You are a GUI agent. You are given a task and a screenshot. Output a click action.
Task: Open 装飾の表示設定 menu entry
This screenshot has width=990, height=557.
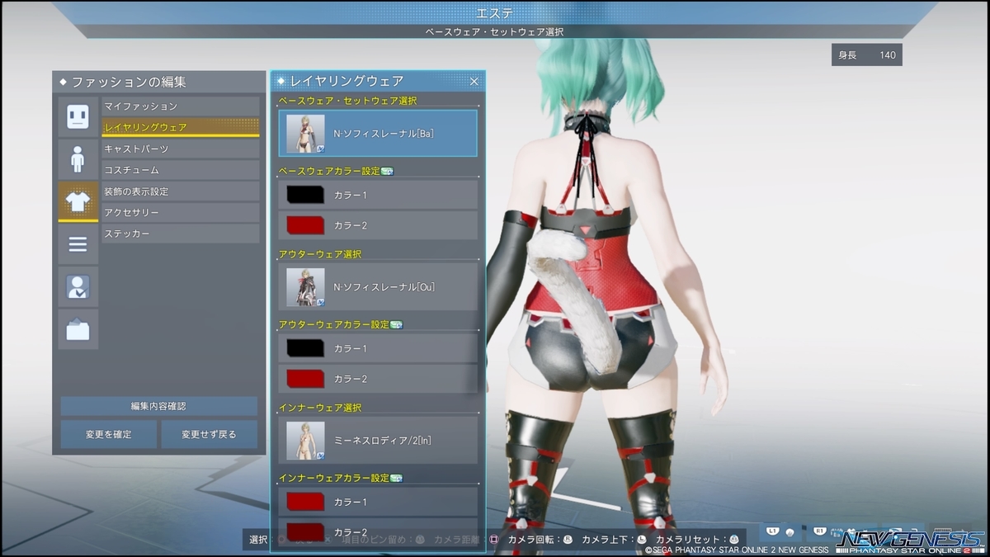[181, 191]
